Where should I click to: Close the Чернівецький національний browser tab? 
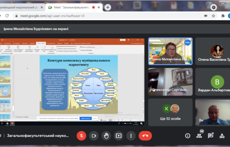42,7
